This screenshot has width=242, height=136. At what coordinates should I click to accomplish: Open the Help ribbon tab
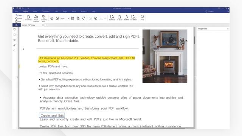[x=93, y=11]
